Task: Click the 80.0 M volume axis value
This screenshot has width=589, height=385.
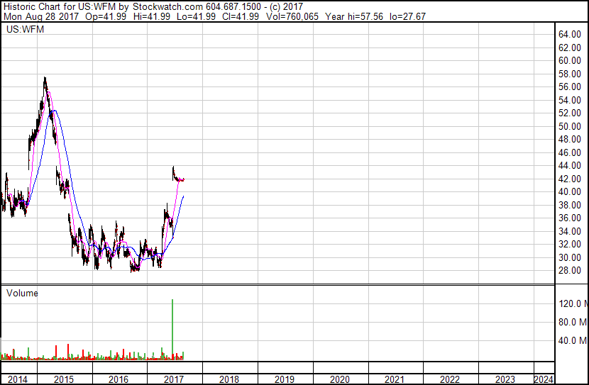Action: click(x=573, y=322)
